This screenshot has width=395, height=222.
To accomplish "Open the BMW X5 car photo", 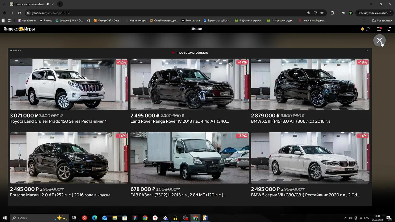I will point(310,84).
